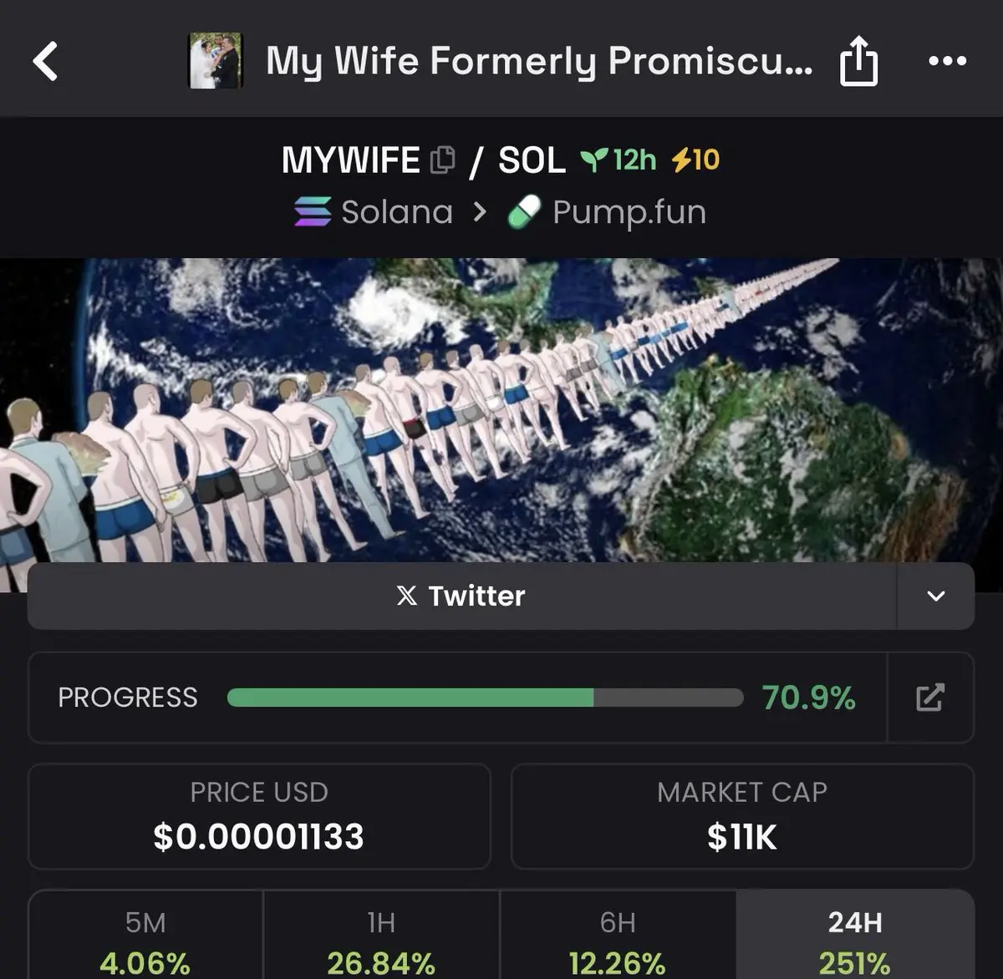Go back using the left chevron arrow
The image size is (1003, 979).
point(45,61)
